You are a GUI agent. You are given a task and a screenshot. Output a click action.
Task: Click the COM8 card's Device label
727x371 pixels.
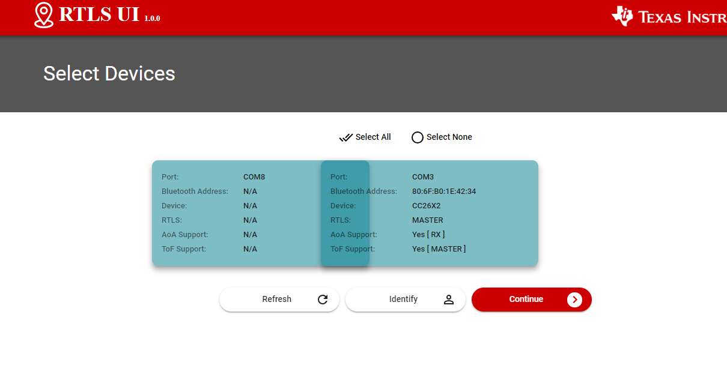click(174, 206)
